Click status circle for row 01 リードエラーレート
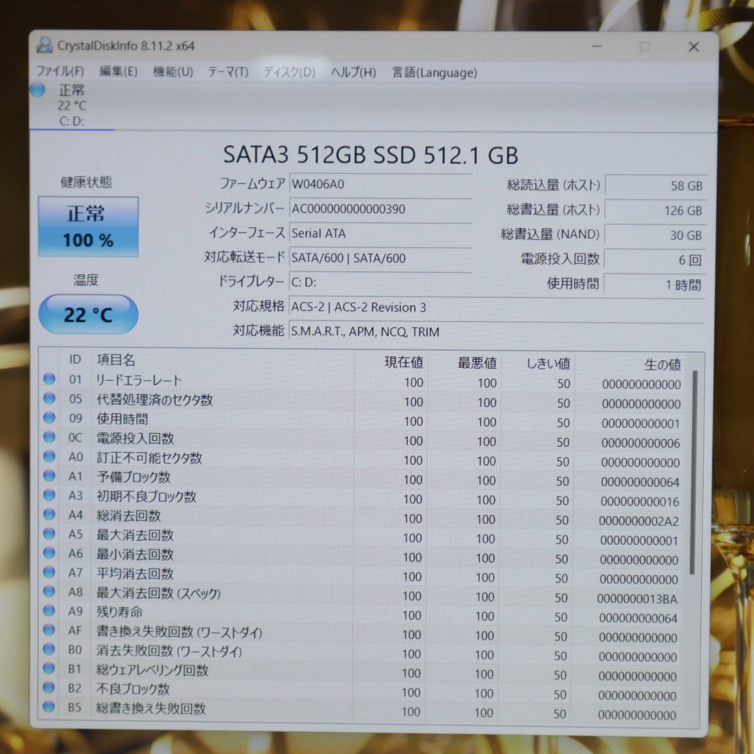The height and width of the screenshot is (754, 754). [49, 379]
